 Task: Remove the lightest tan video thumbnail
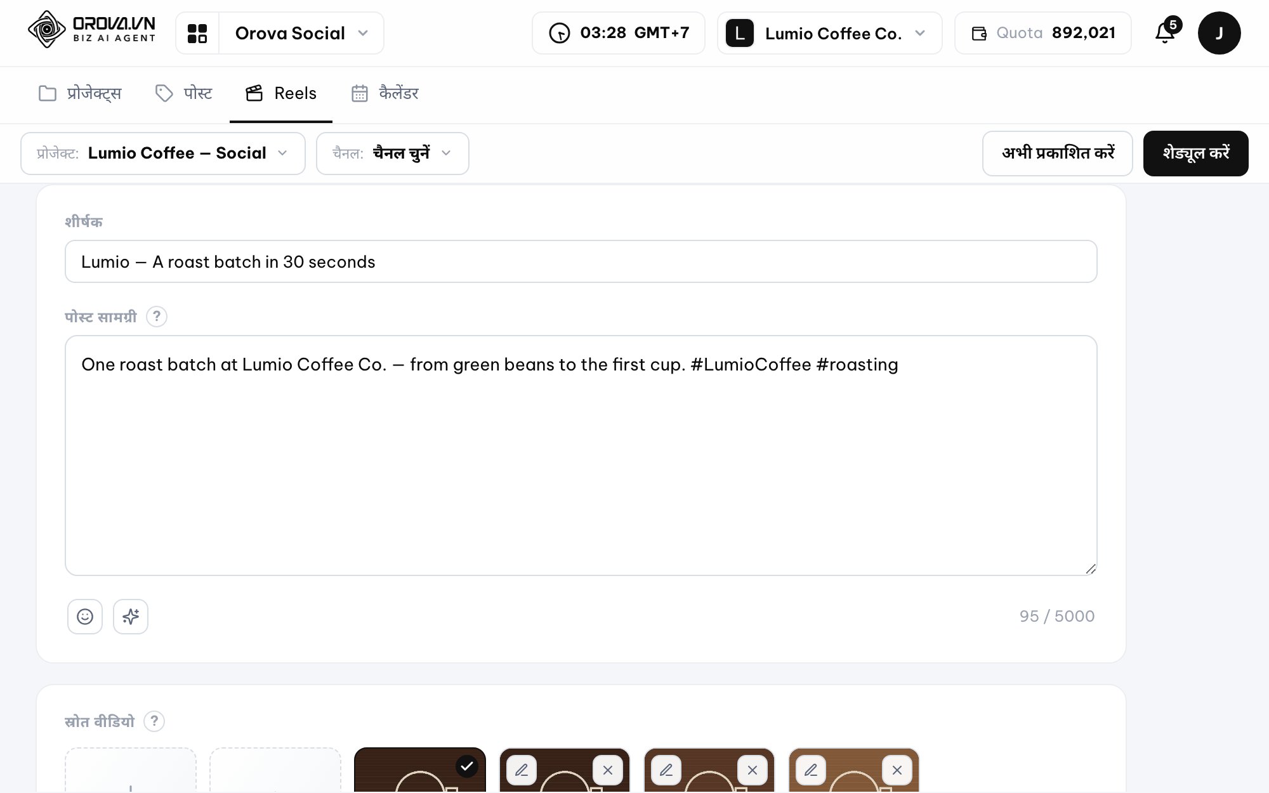click(x=897, y=770)
